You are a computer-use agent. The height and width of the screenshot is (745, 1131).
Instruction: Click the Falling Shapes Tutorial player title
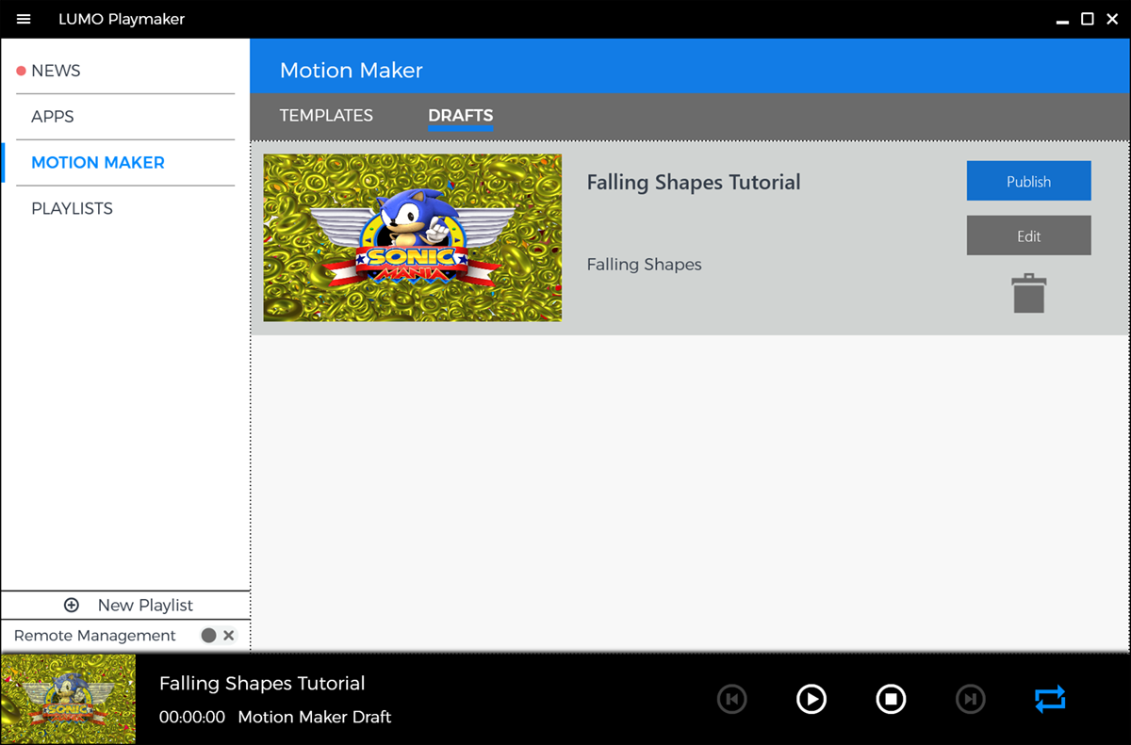point(262,684)
